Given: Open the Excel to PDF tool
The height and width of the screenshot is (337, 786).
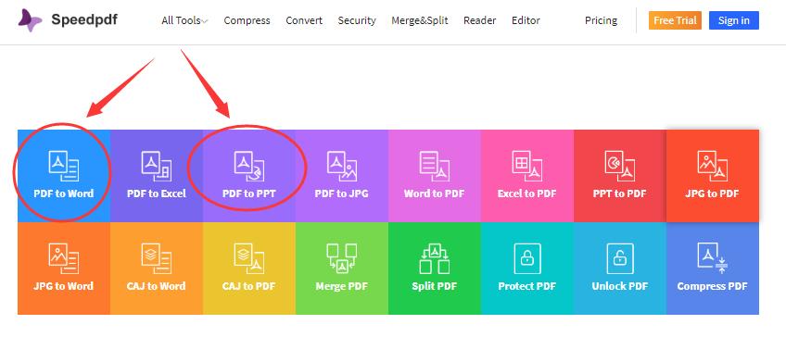Looking at the screenshot, I should pyautogui.click(x=527, y=176).
